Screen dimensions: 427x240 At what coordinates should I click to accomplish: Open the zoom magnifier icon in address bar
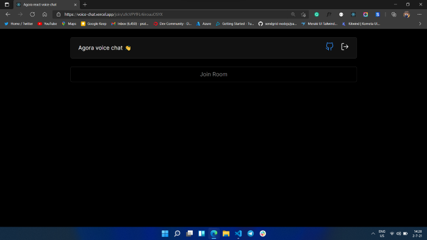[293, 15]
